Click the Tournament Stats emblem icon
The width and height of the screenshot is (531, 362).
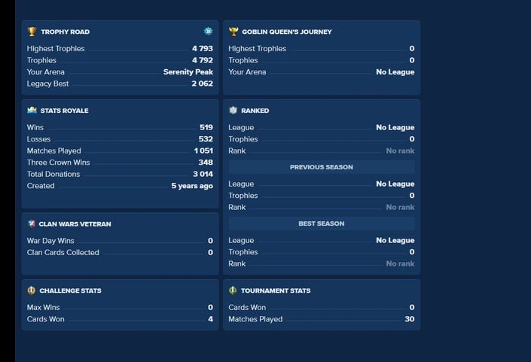point(233,291)
